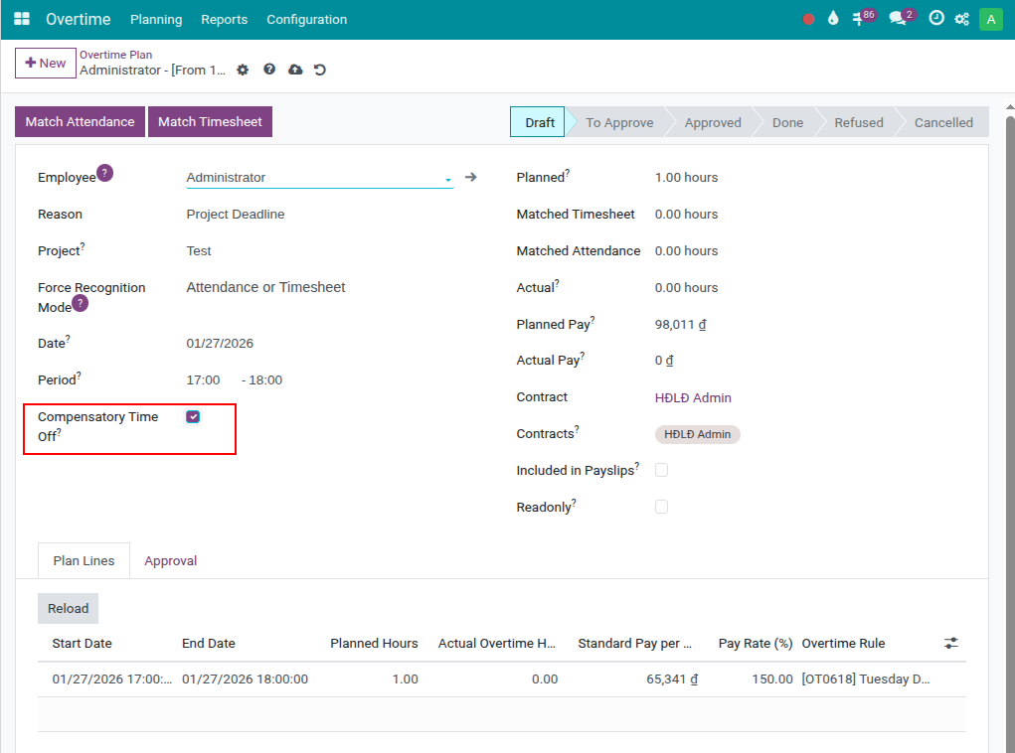Enable the Readonly checkbox
Viewport: 1015px width, 753px height.
point(661,507)
